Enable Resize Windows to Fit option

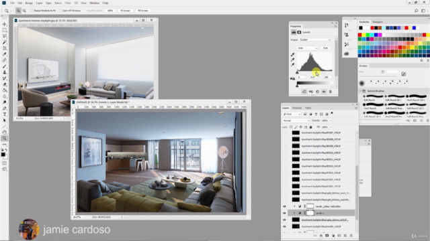pyautogui.click(x=32, y=11)
